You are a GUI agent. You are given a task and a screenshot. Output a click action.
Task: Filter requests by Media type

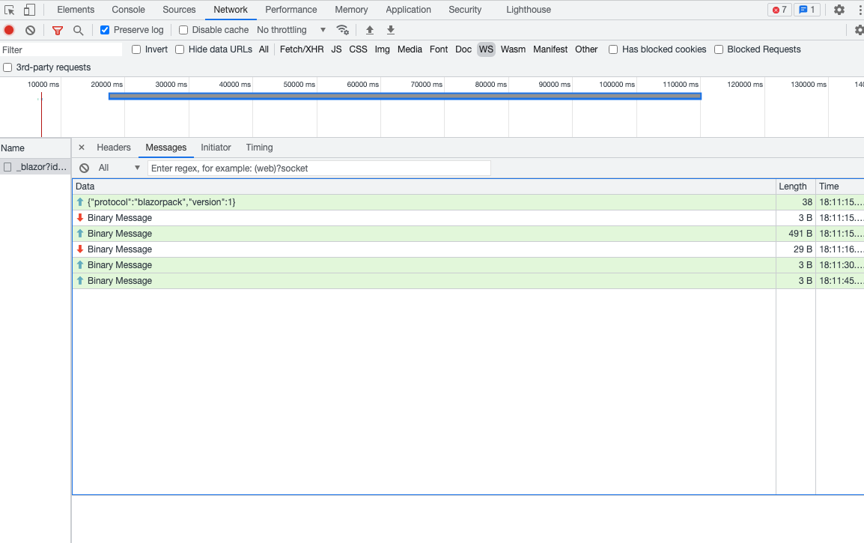410,49
